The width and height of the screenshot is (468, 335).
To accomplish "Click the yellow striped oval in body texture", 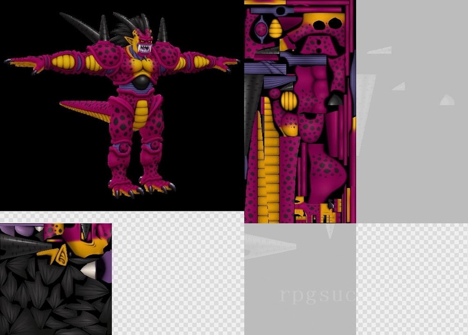I will pyautogui.click(x=289, y=100).
